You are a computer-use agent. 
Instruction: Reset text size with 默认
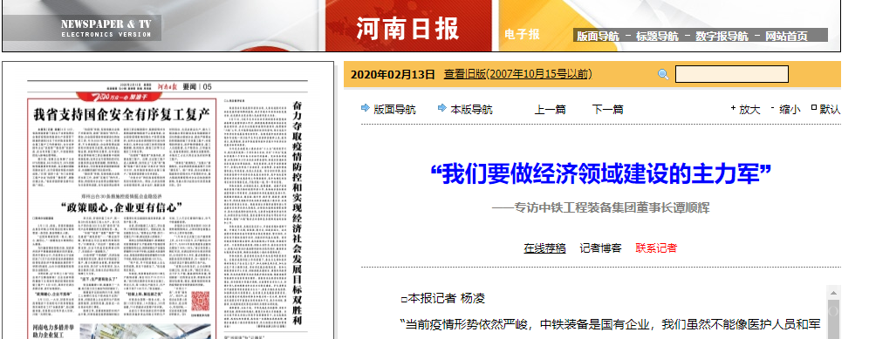[830, 110]
